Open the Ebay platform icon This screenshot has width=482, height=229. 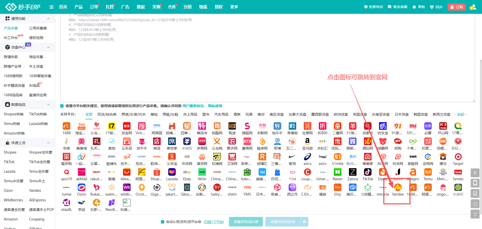[x=187, y=172]
